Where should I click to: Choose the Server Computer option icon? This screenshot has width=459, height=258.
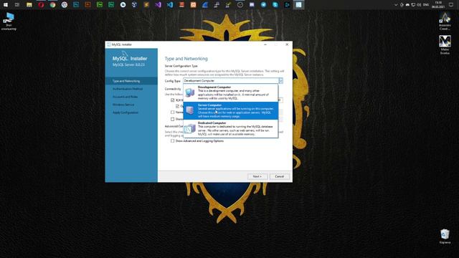(189, 110)
